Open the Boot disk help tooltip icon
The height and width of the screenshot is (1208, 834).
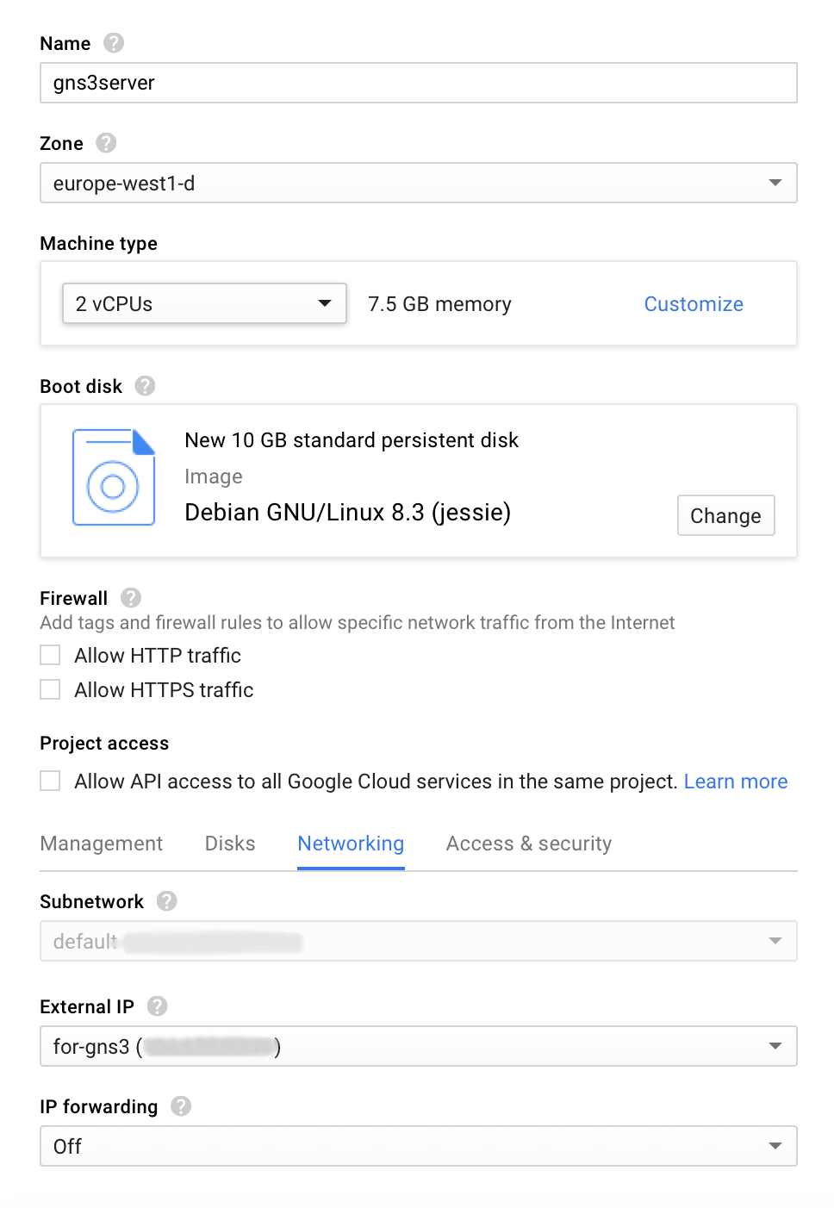145,386
